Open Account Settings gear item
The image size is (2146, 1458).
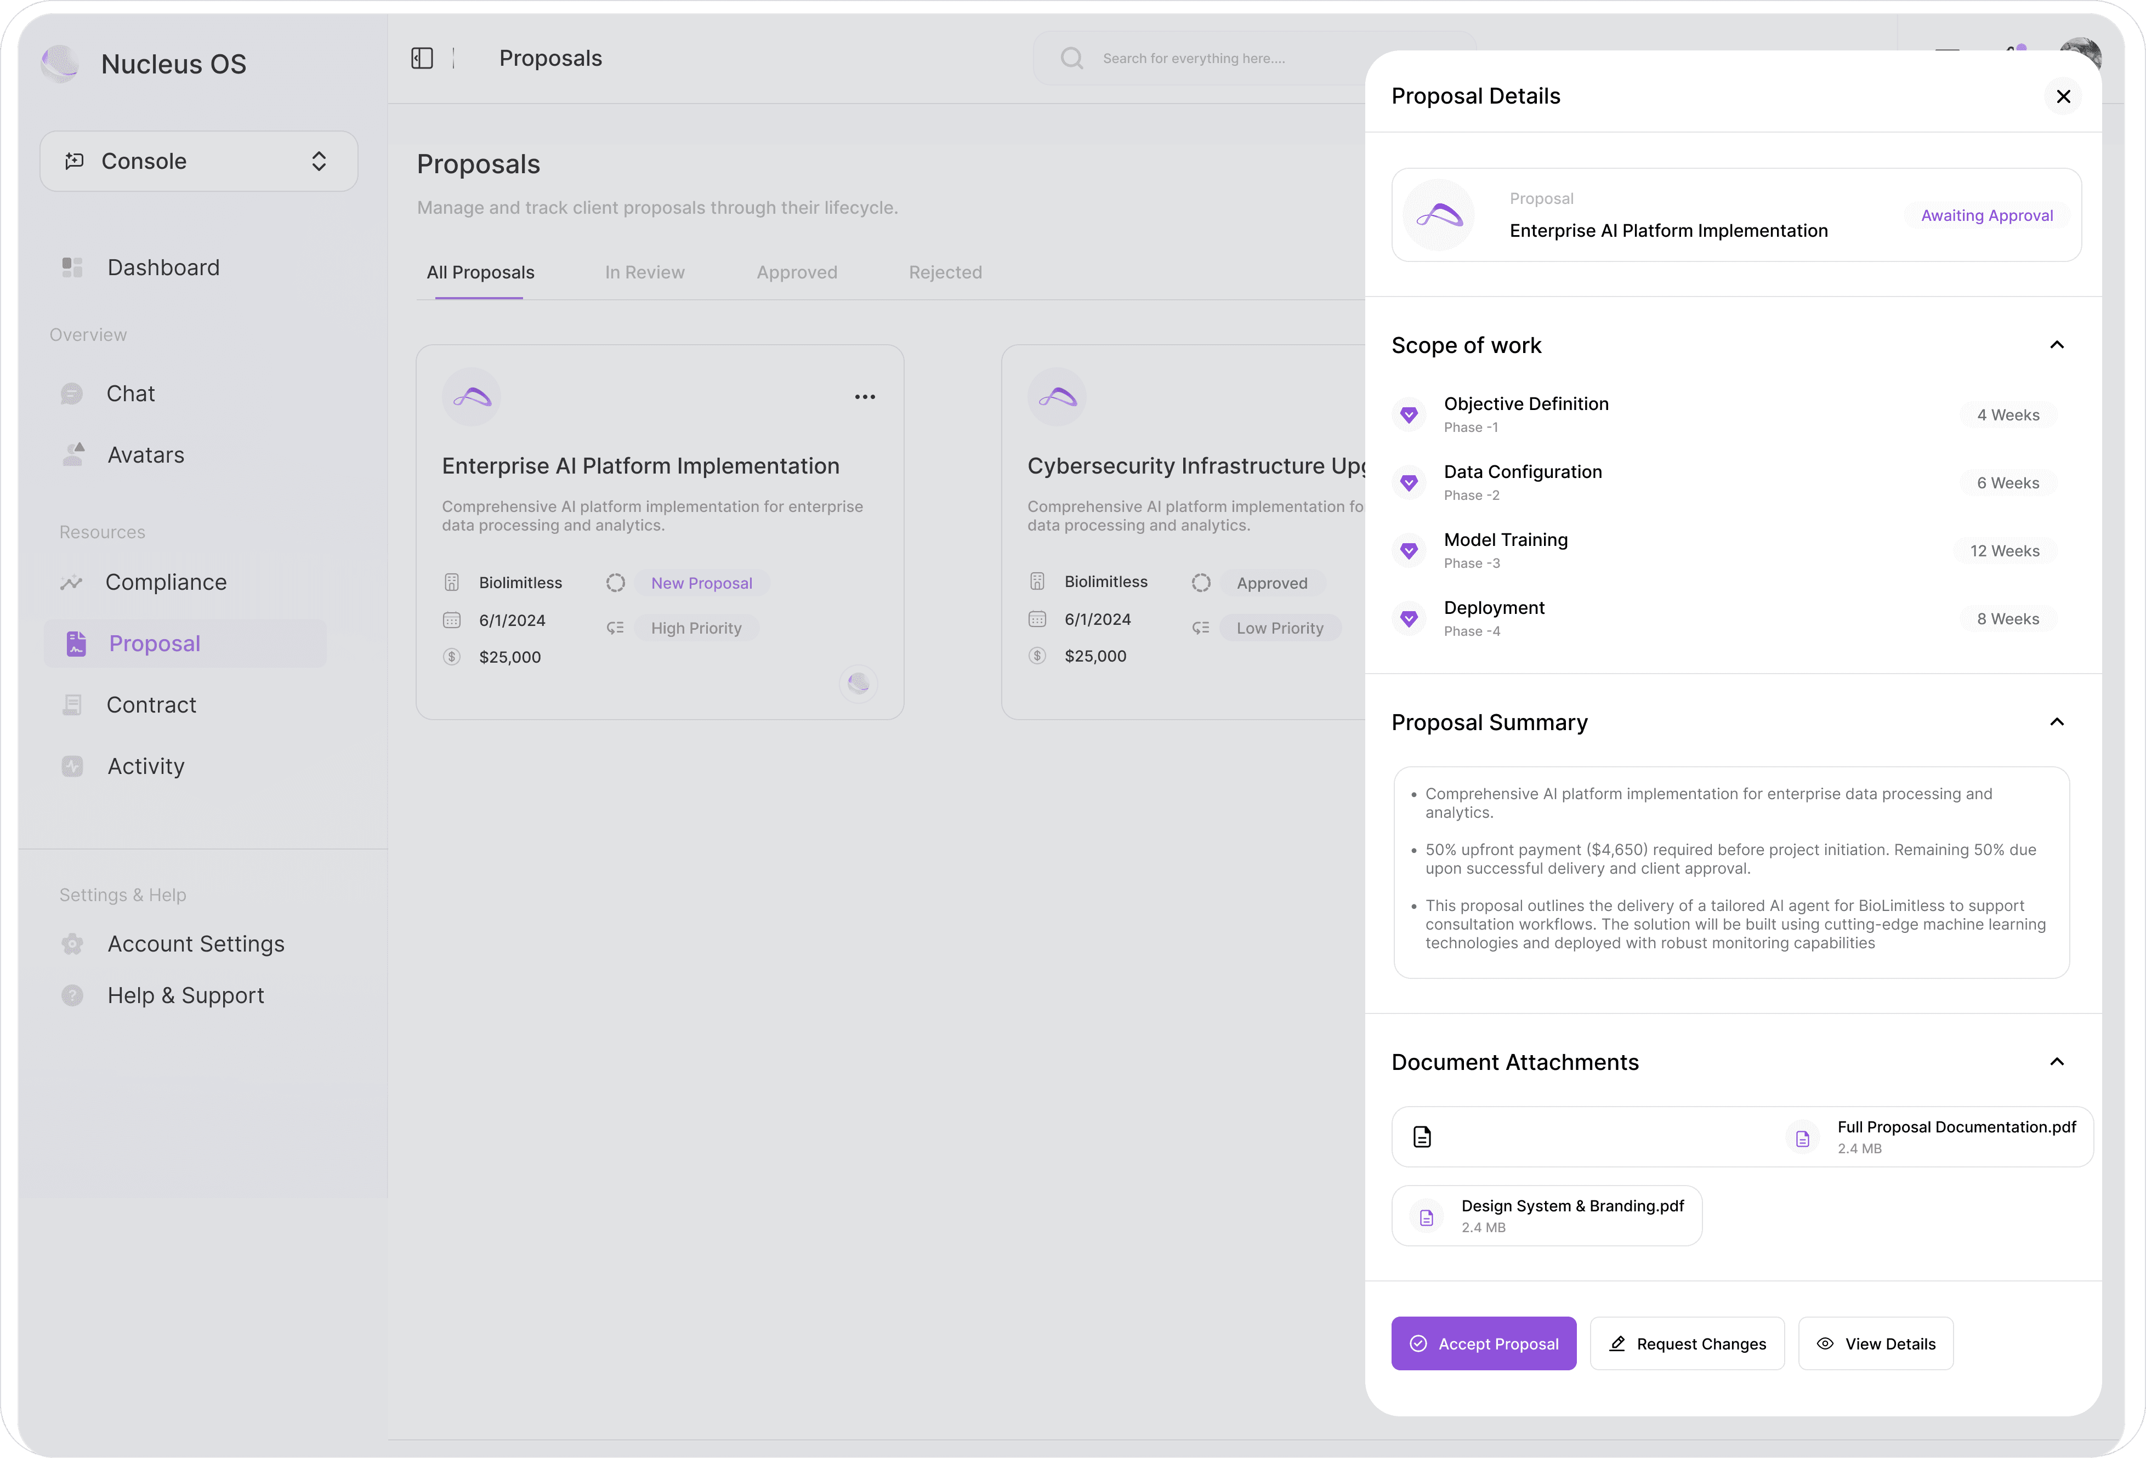click(x=196, y=944)
